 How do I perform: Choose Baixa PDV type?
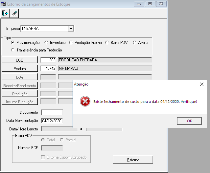point(107,43)
